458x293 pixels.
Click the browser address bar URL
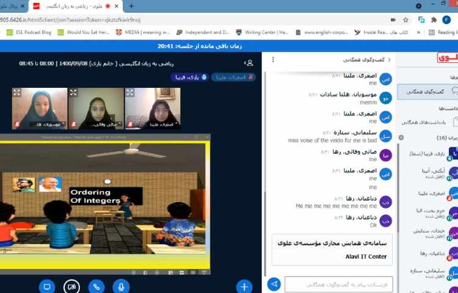70,20
